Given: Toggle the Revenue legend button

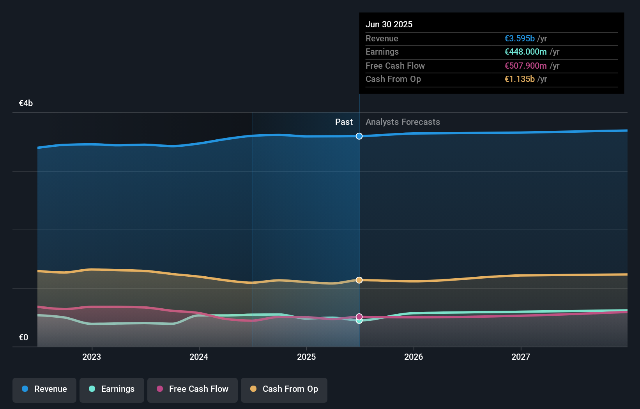Looking at the screenshot, I should [44, 389].
